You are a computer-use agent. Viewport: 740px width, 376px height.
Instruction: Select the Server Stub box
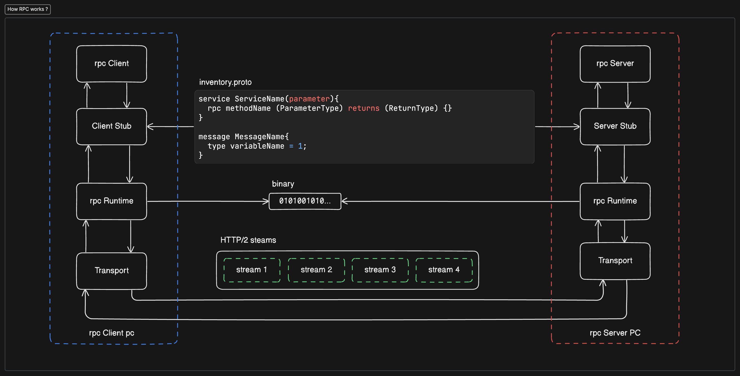(x=615, y=126)
